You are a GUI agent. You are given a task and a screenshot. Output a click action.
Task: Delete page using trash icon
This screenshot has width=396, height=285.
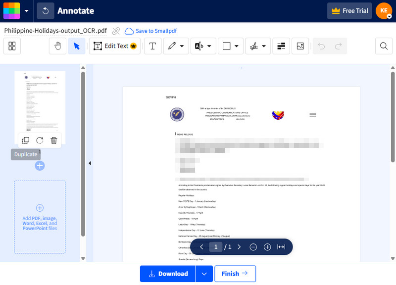pyautogui.click(x=54, y=141)
